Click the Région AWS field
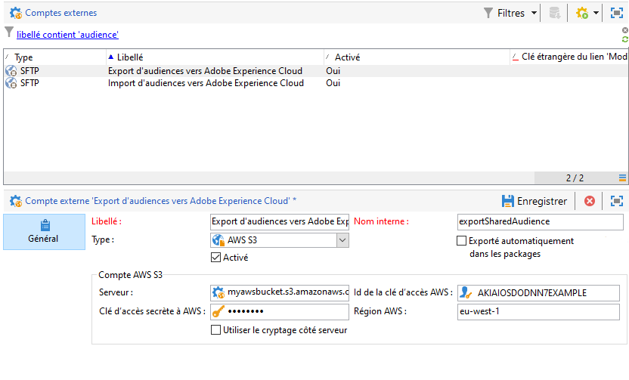This screenshot has width=629, height=380. (x=538, y=312)
